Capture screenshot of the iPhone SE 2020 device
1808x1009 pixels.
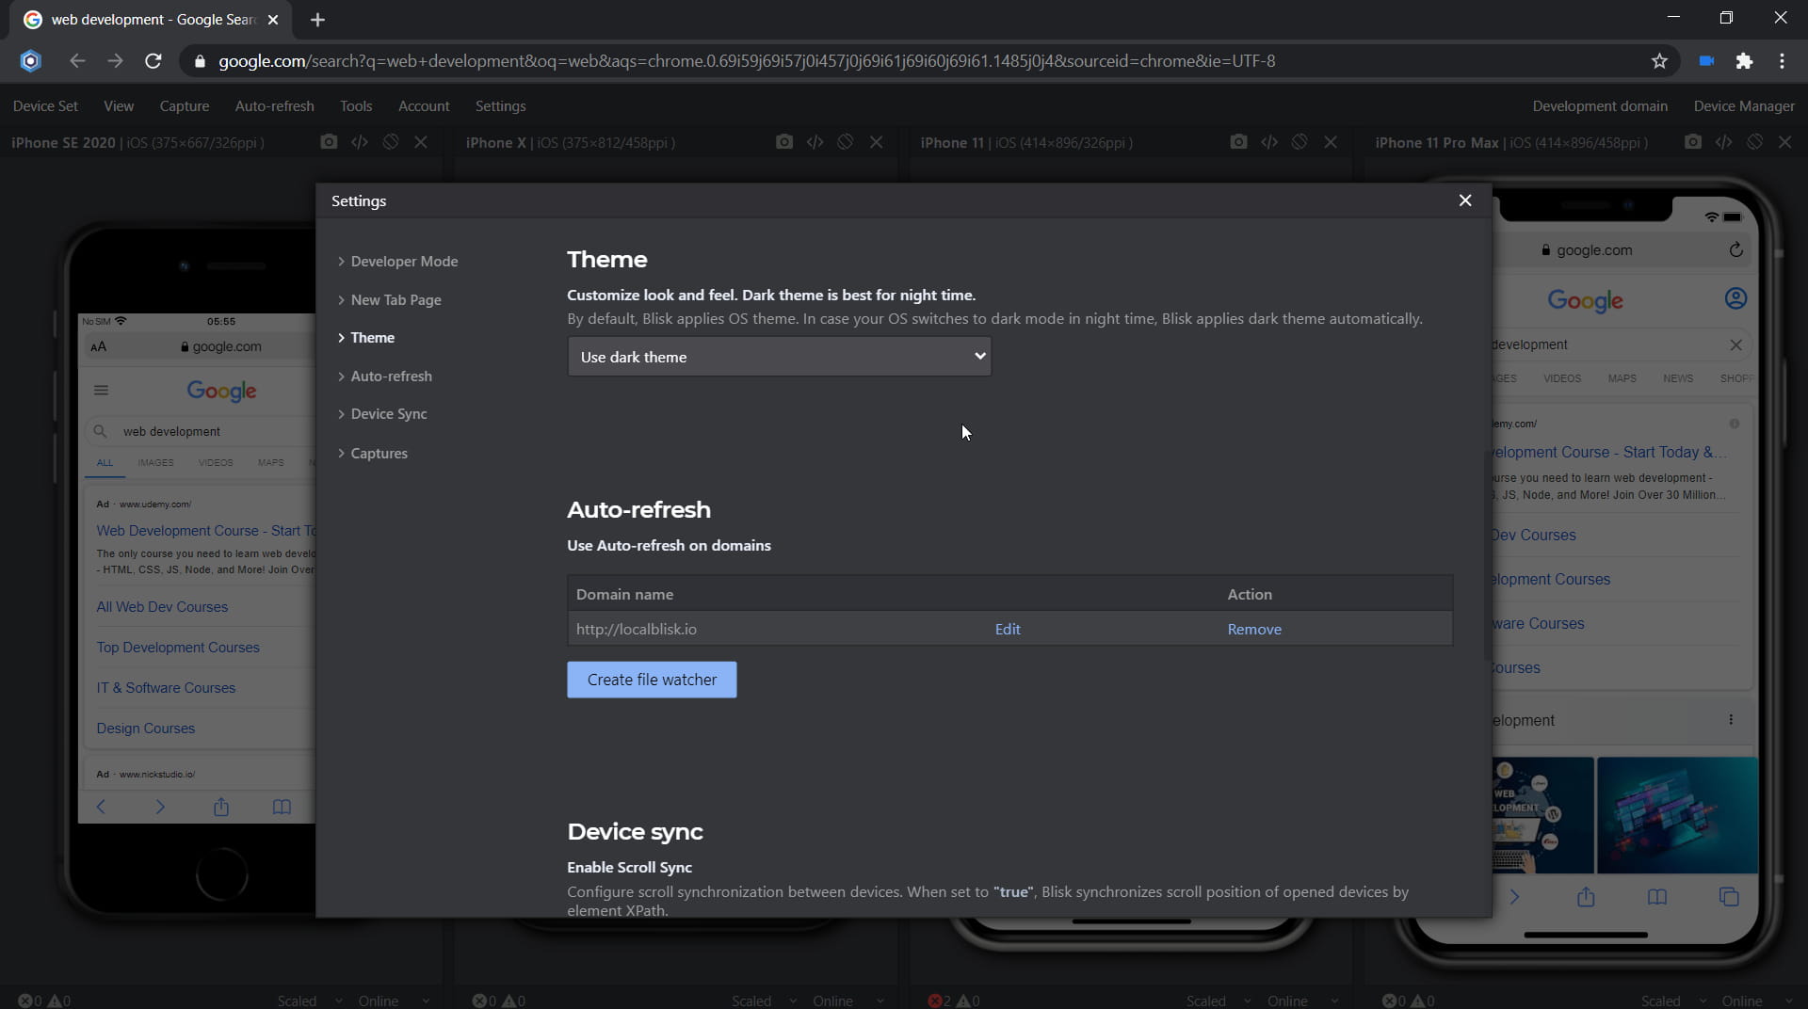coord(328,142)
